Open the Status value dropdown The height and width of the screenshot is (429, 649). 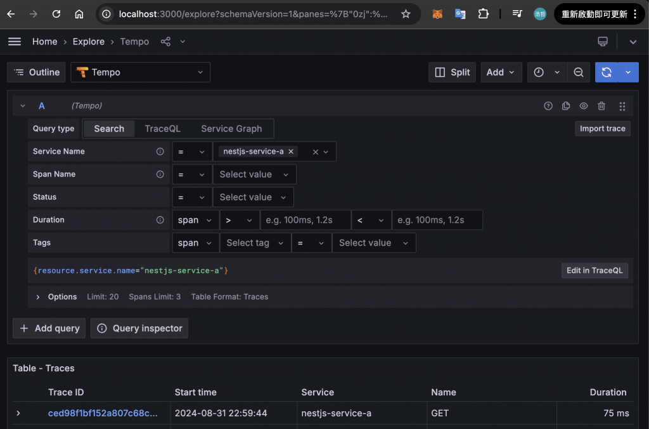pos(253,197)
